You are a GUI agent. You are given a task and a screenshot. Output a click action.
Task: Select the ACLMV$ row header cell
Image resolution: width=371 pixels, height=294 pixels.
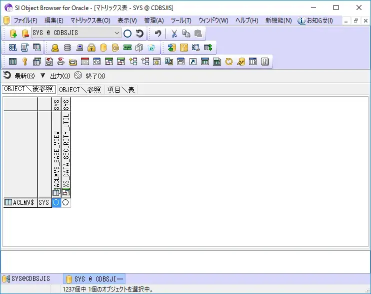[20, 203]
